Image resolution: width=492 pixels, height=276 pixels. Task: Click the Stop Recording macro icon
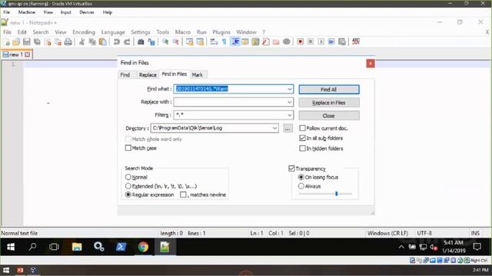311,41
